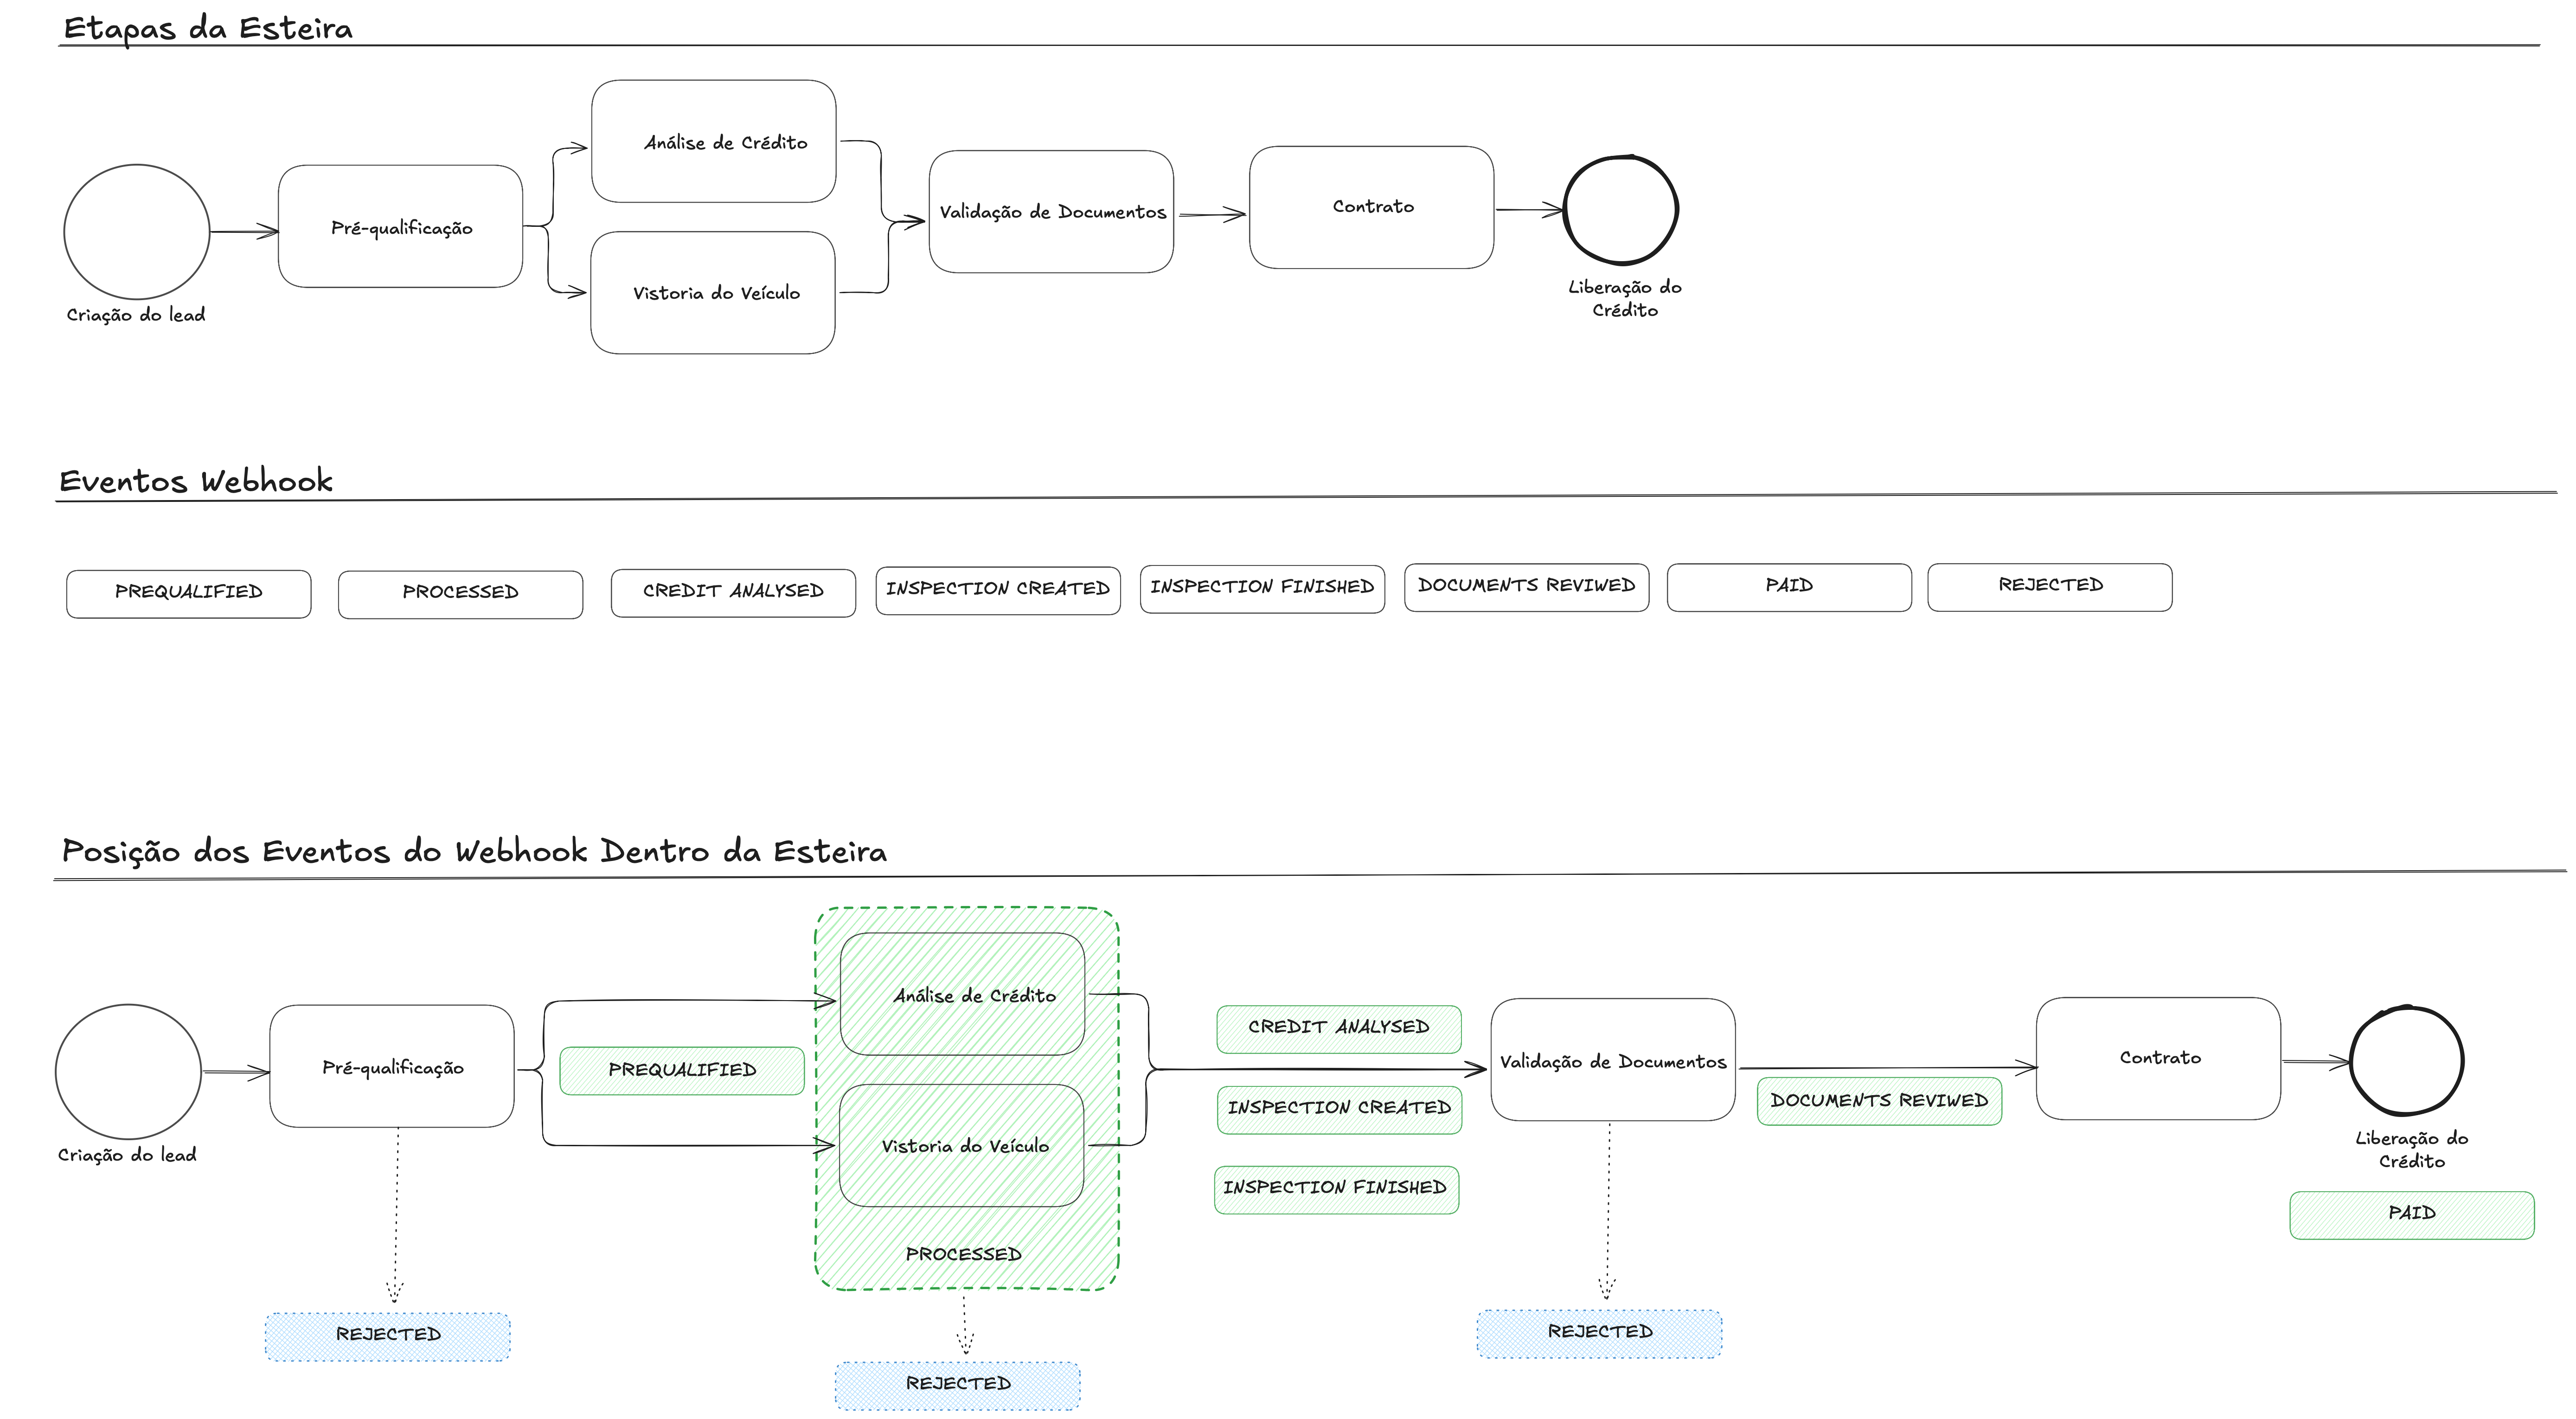Click the PROCESSED text in the green dashed group
Viewport: 2576px width, 1419px height.
tap(963, 1254)
